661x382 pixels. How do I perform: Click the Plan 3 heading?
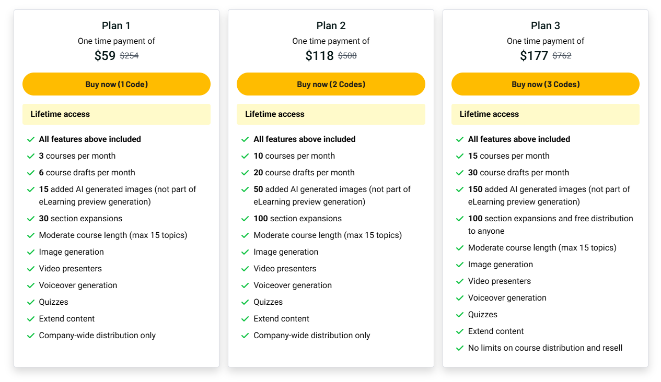(x=545, y=26)
